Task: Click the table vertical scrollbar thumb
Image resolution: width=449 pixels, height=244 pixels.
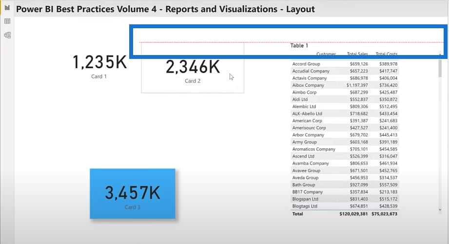Action: [x=440, y=68]
